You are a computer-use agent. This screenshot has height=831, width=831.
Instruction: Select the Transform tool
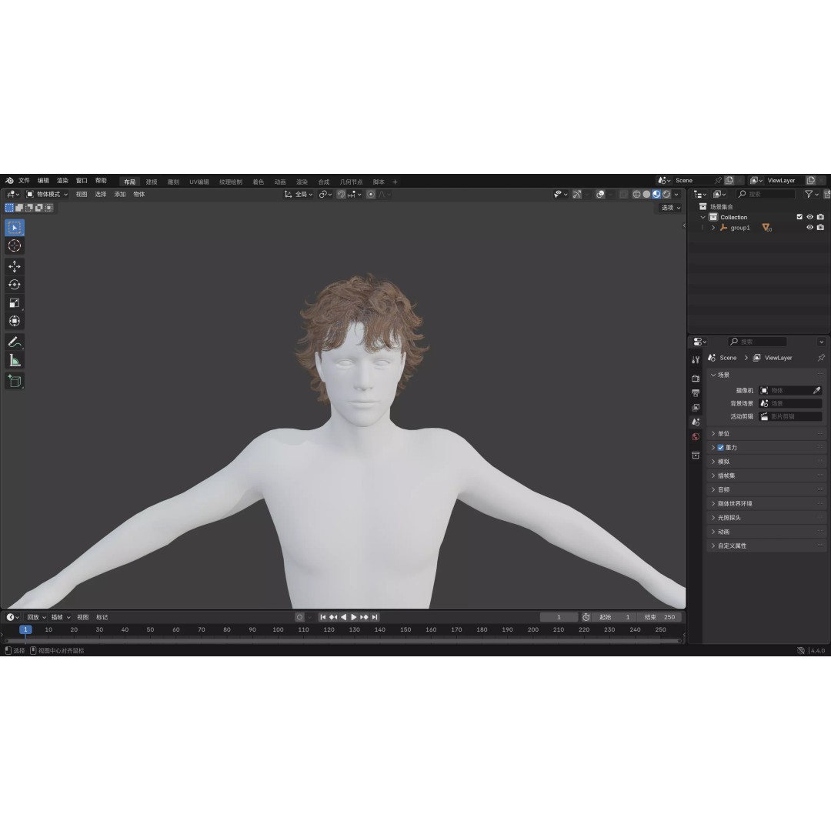click(15, 321)
